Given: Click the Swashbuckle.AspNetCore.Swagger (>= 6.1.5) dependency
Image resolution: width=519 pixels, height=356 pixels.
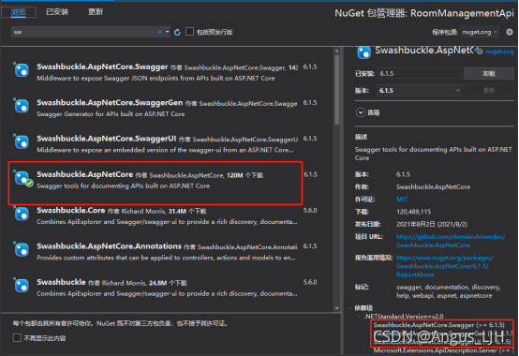Looking at the screenshot, I should click(x=438, y=325).
